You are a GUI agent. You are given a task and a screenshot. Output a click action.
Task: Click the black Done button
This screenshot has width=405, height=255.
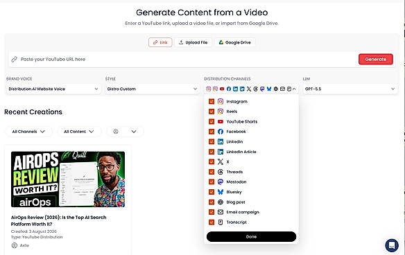pos(251,237)
